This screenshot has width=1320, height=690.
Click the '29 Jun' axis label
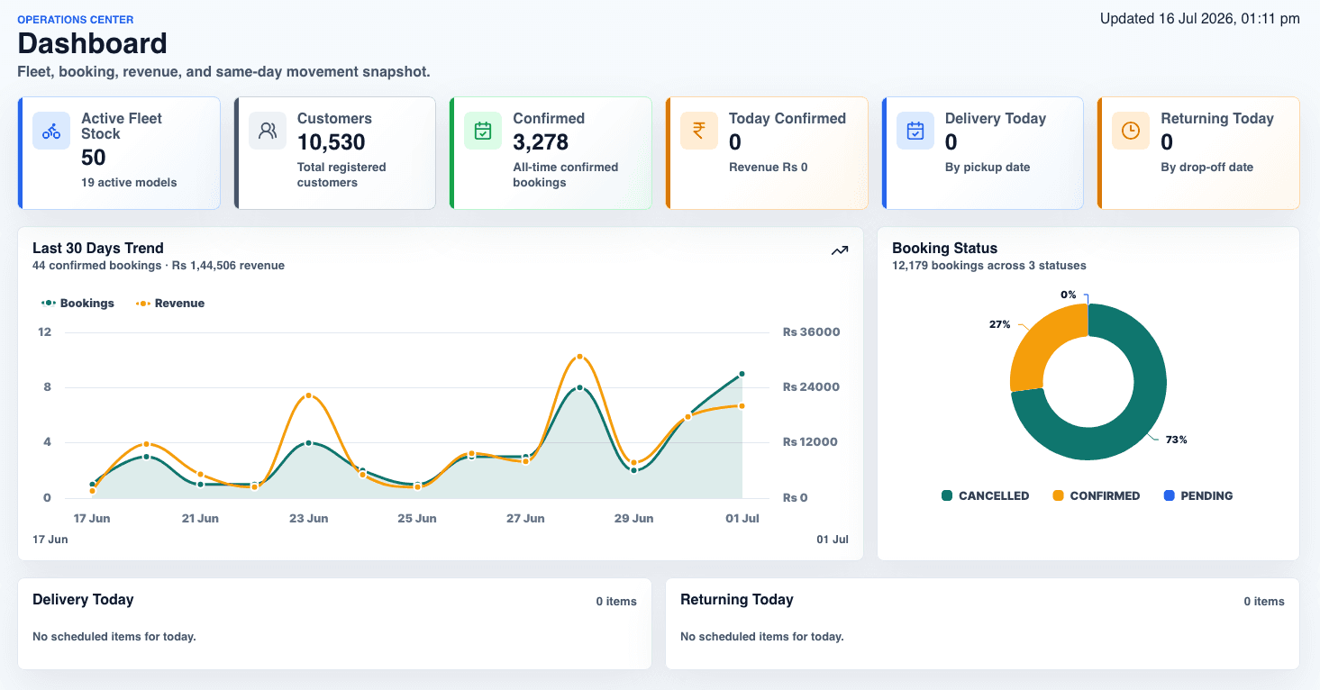633,519
